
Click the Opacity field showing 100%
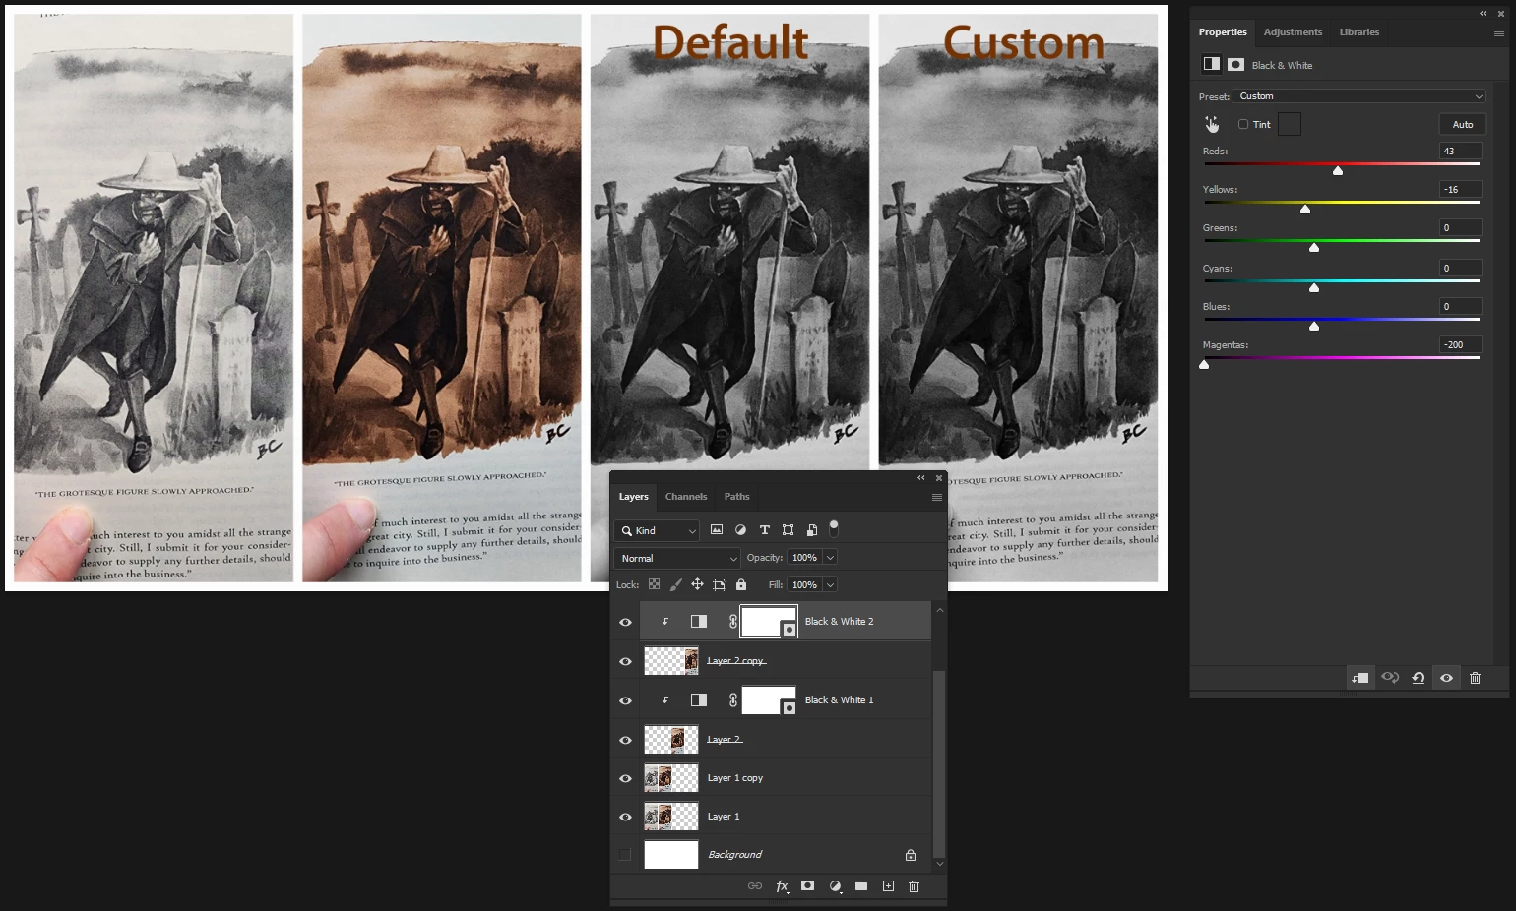(x=805, y=558)
